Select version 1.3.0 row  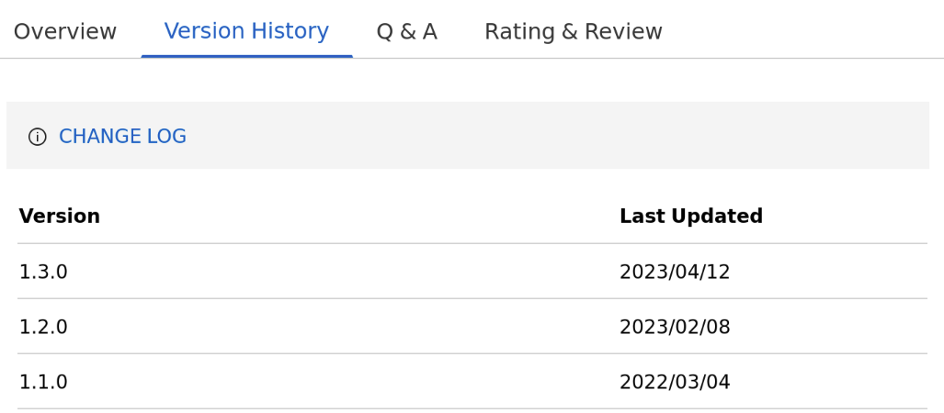43,273
